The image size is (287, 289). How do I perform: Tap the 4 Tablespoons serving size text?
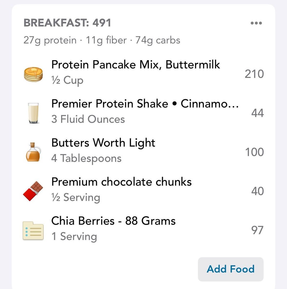[x=86, y=159]
